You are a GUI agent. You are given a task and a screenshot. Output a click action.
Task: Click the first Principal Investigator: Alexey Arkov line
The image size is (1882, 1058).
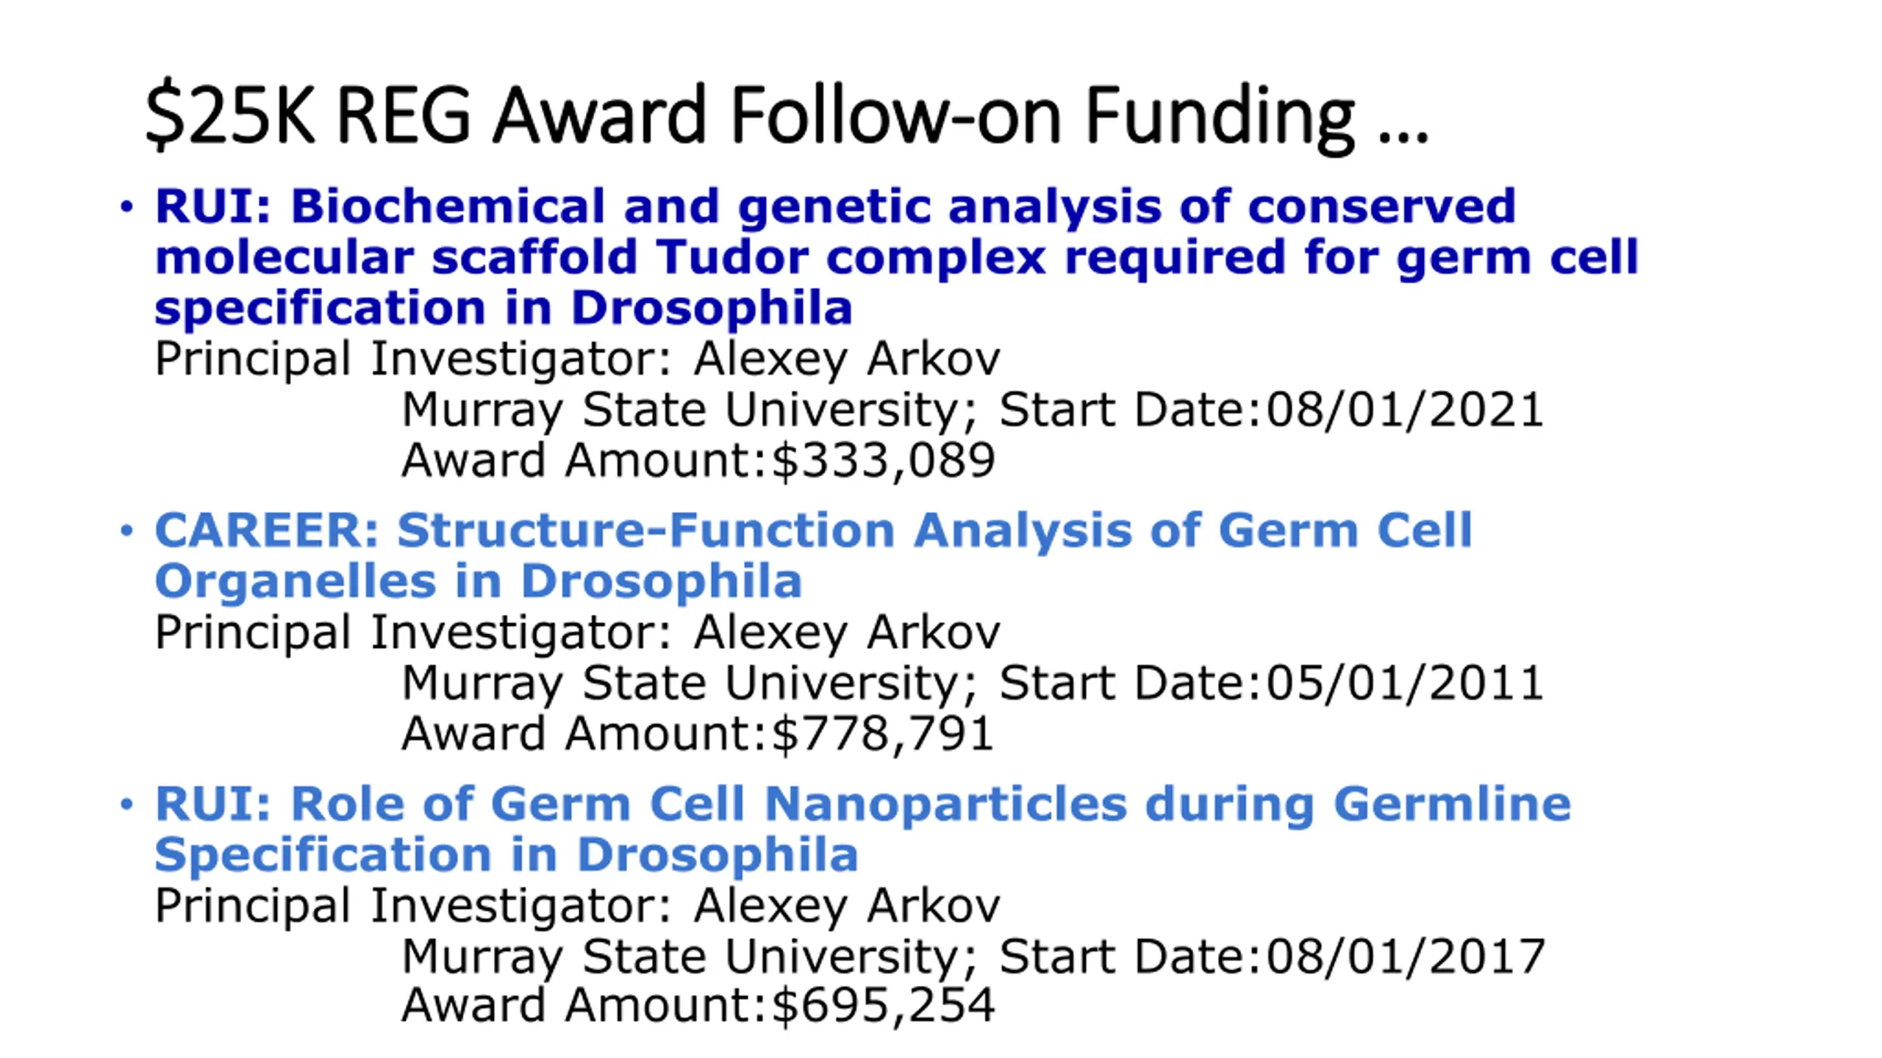pyautogui.click(x=578, y=360)
